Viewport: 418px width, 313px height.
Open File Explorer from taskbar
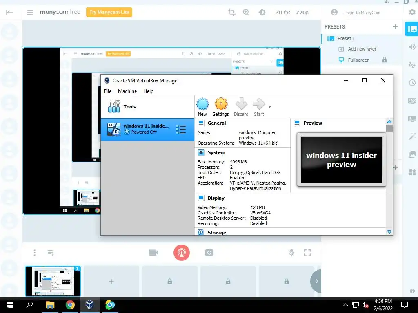(50, 305)
